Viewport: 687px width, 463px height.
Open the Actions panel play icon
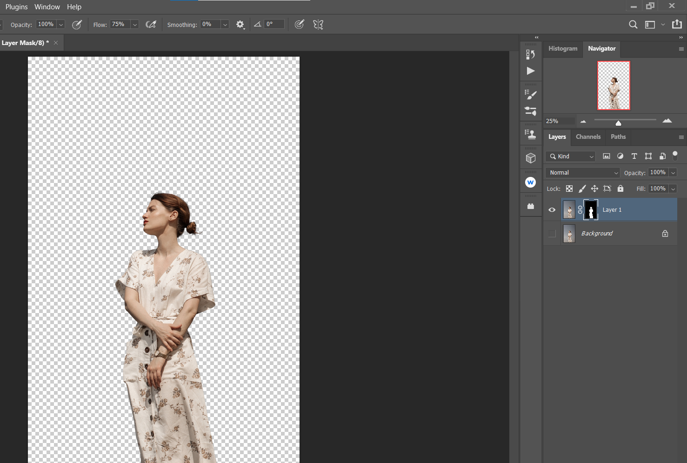pos(531,71)
